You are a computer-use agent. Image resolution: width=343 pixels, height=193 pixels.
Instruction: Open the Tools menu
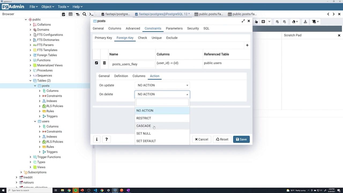click(x=64, y=7)
